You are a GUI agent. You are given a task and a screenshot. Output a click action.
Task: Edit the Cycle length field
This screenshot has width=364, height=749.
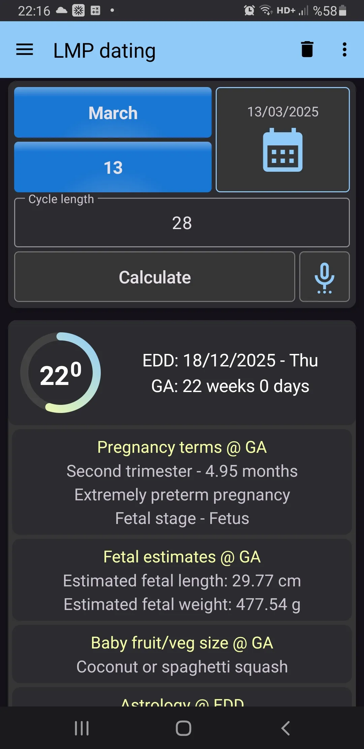point(182,223)
